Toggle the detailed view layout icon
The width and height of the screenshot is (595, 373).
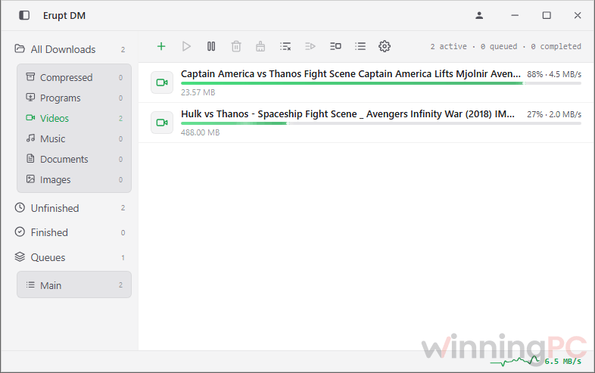(335, 46)
